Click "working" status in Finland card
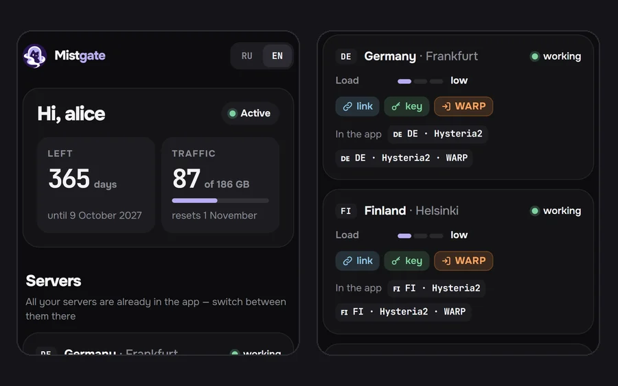Image resolution: width=618 pixels, height=386 pixels. [562, 211]
